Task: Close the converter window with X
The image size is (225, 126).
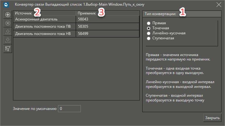Action: point(218,4)
